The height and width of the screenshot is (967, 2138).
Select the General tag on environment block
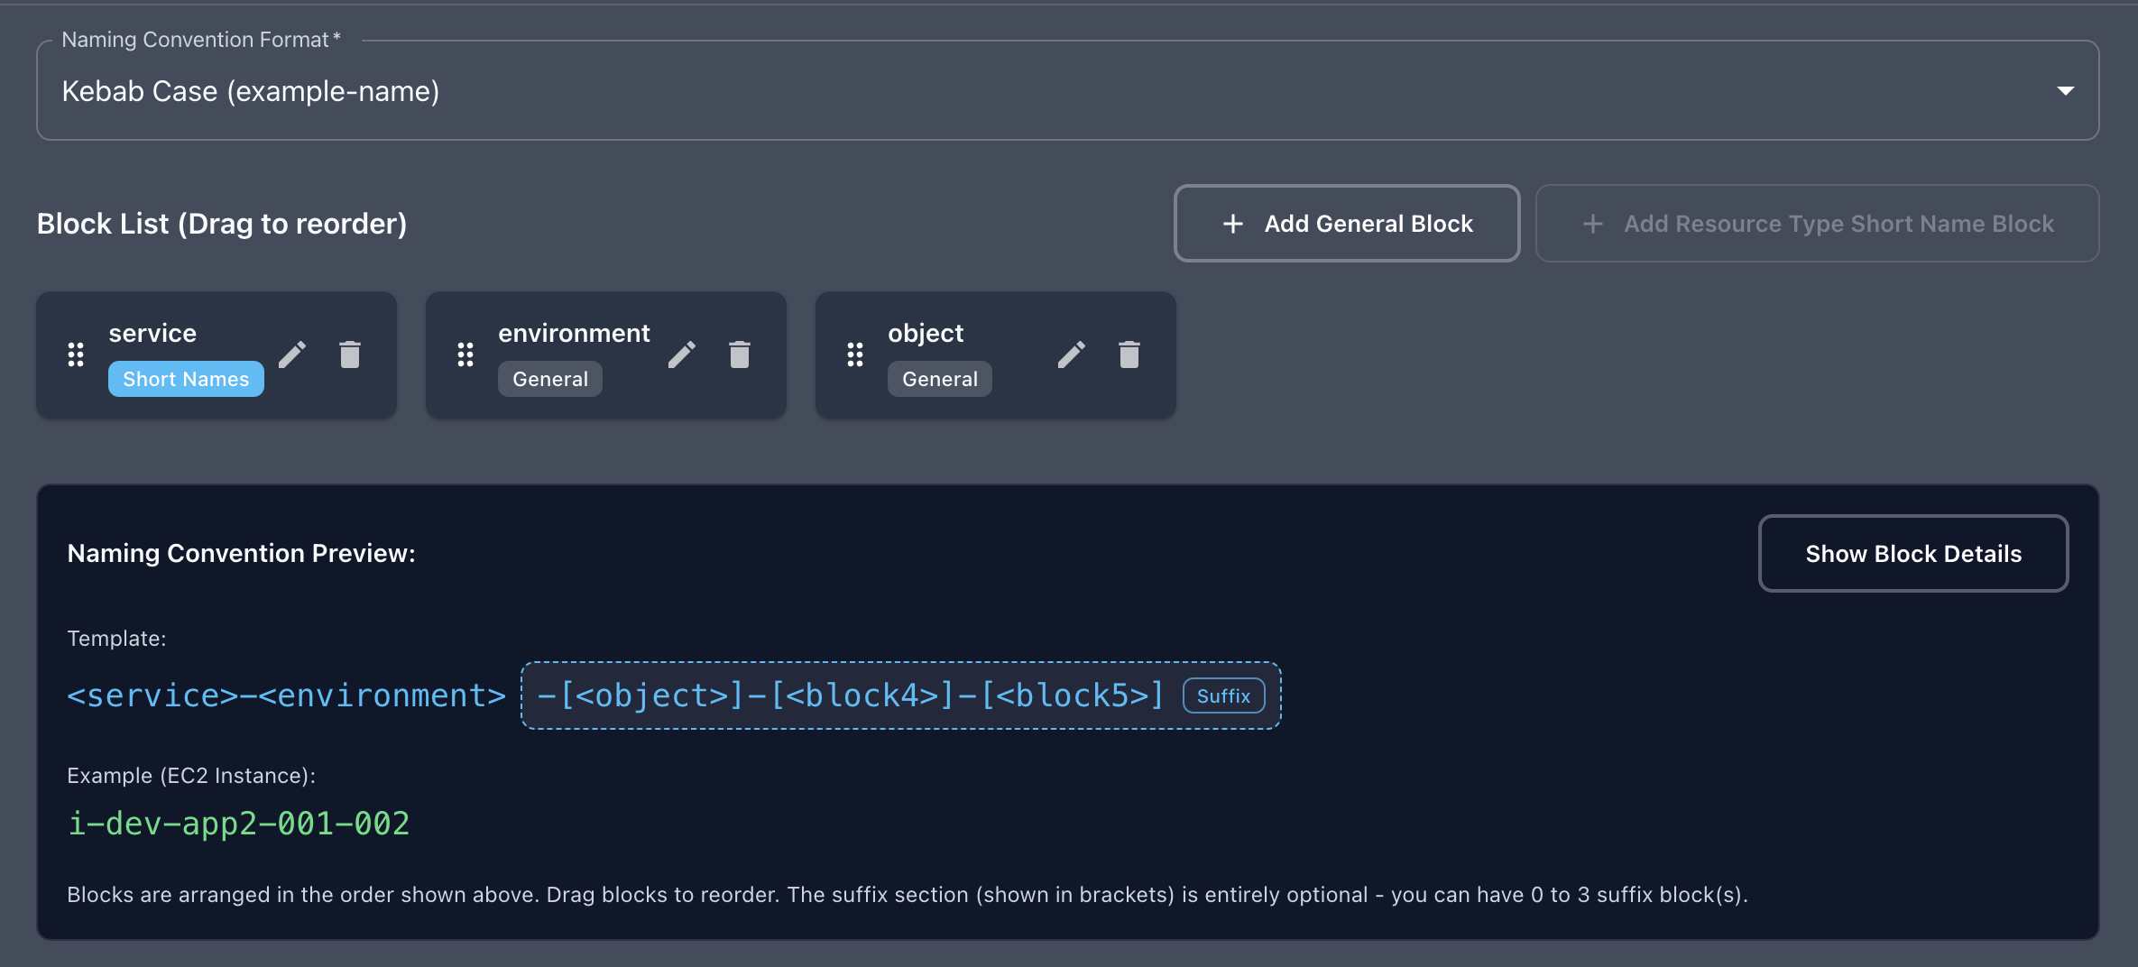click(x=550, y=379)
